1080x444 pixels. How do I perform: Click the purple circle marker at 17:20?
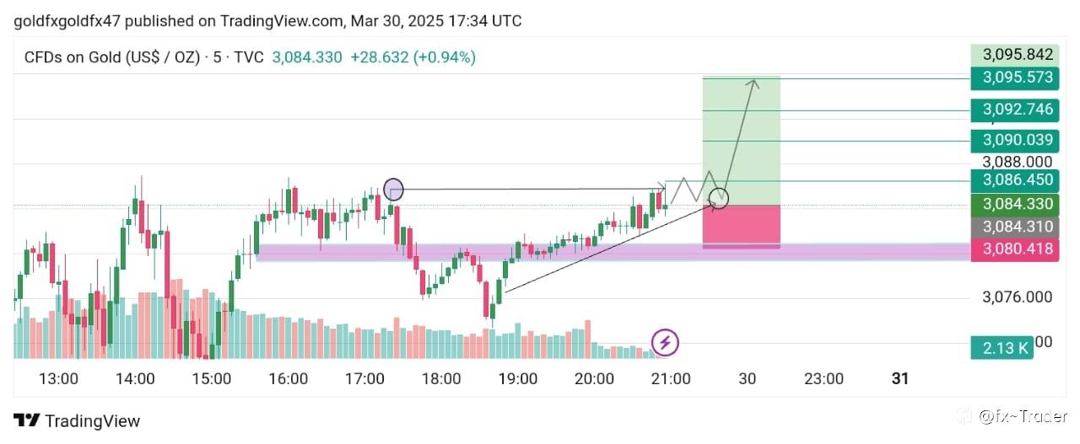click(393, 190)
